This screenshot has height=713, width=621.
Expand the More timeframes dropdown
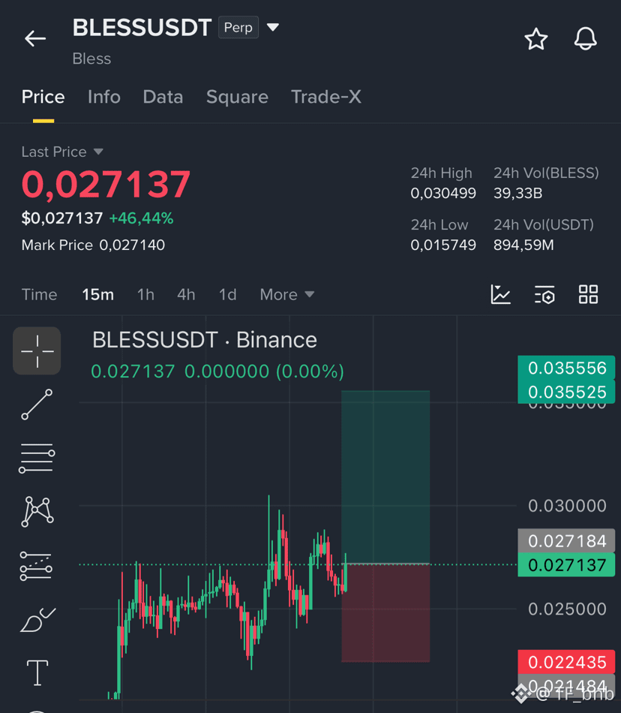tap(287, 295)
